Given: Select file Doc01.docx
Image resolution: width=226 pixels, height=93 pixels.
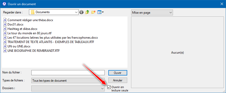Looking at the screenshot, I should (x=16, y=24).
